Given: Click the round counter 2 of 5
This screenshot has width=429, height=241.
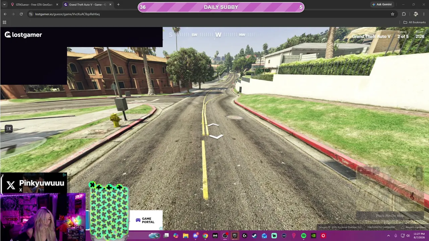Looking at the screenshot, I should [403, 36].
